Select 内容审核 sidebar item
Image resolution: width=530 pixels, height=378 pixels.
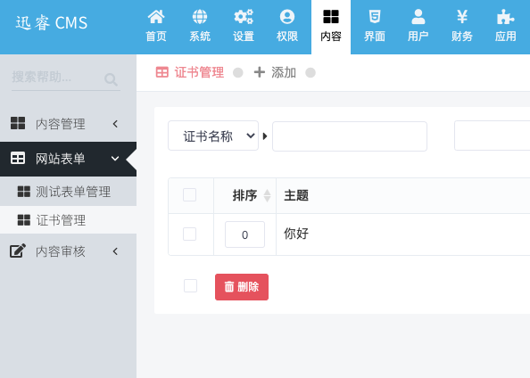pos(68,251)
